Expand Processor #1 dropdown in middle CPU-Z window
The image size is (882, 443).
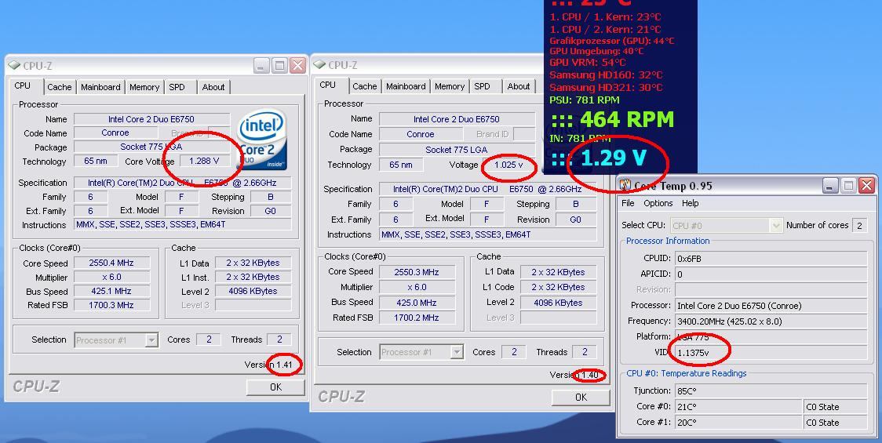point(457,353)
